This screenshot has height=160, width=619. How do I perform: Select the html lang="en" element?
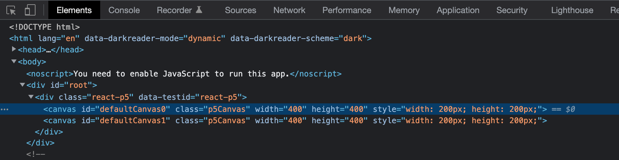(190, 38)
